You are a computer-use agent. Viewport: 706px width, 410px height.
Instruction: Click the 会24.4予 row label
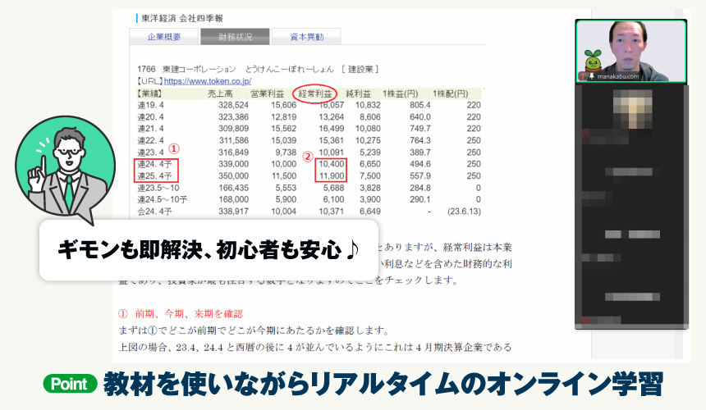[154, 212]
